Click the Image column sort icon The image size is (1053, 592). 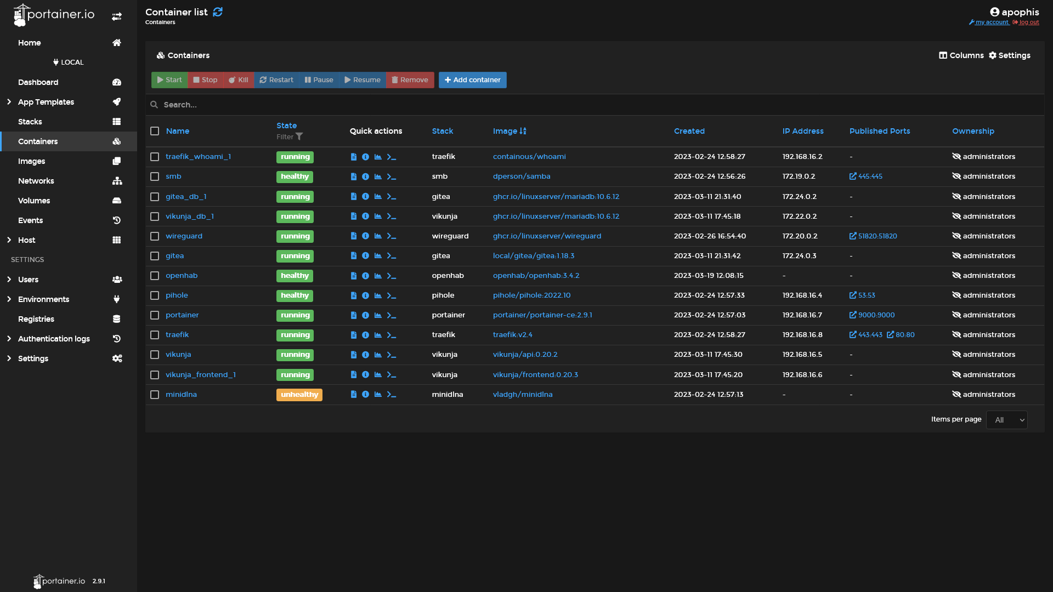(523, 131)
